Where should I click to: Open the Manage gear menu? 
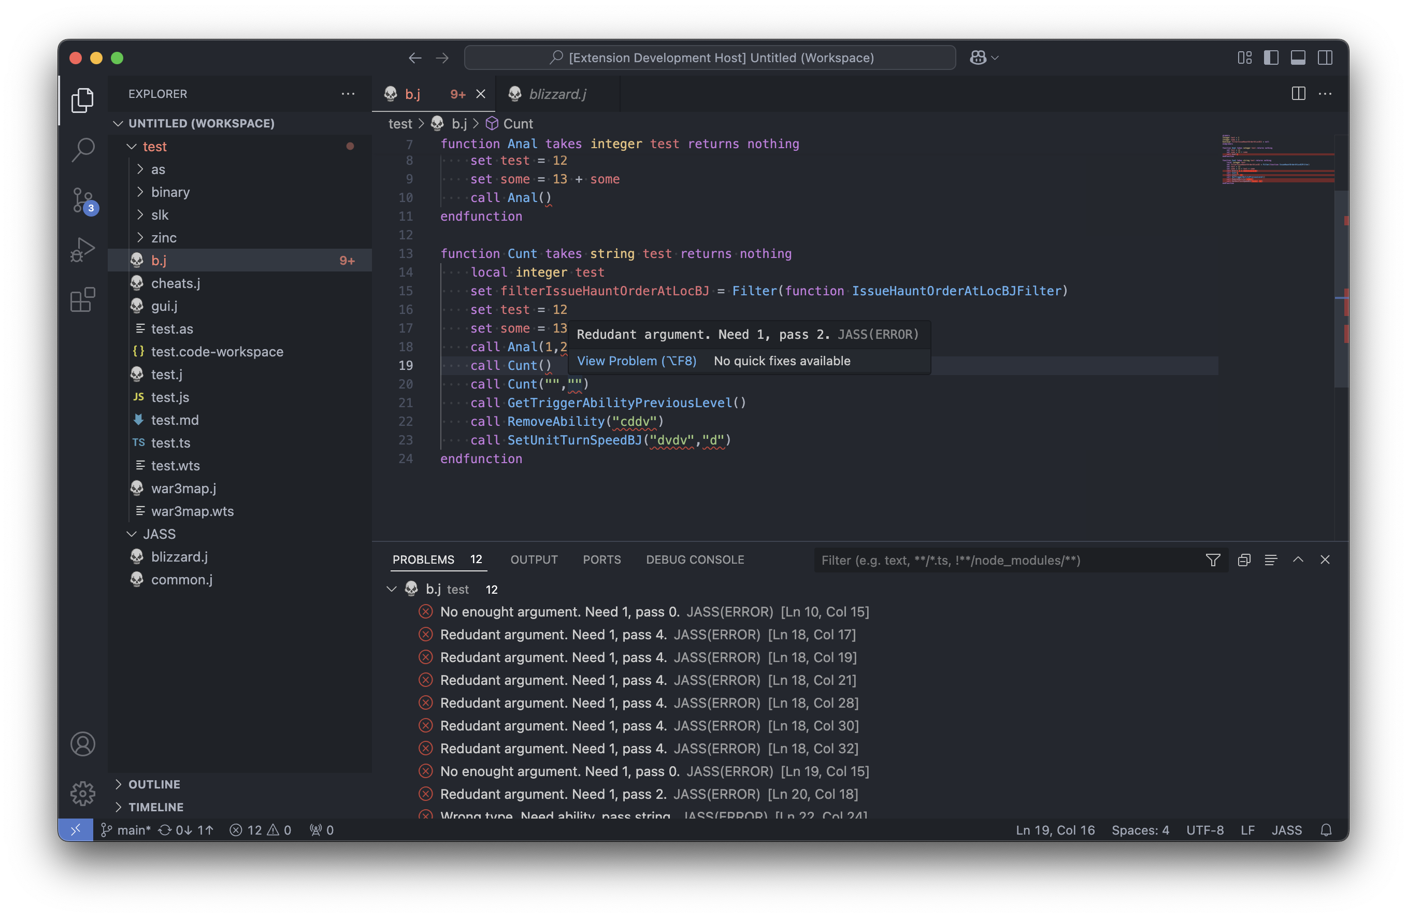83,793
